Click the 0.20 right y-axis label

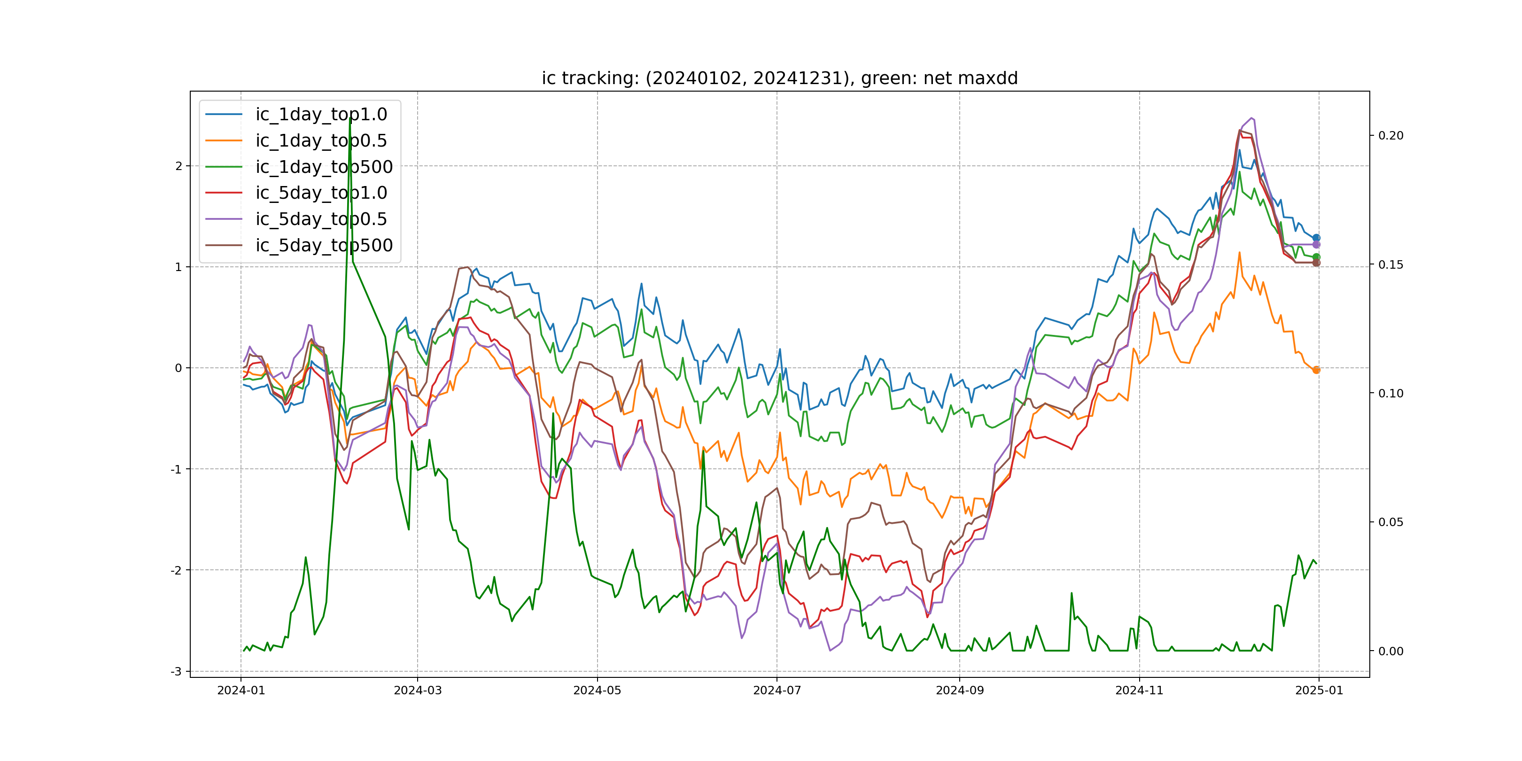(x=1390, y=136)
